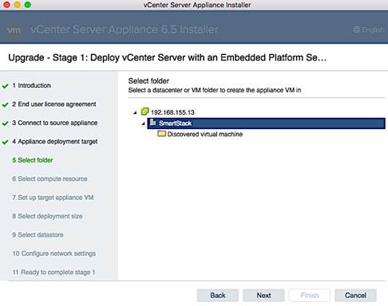The height and width of the screenshot is (306, 388).
Task: Select the Discovered virtual machine folder
Action: (205, 134)
